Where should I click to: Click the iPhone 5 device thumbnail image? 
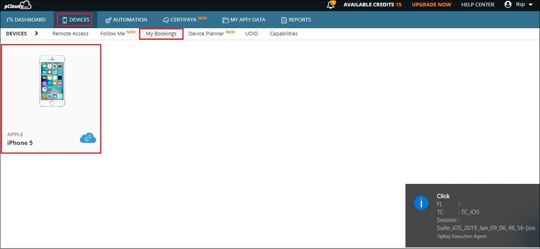point(52,81)
